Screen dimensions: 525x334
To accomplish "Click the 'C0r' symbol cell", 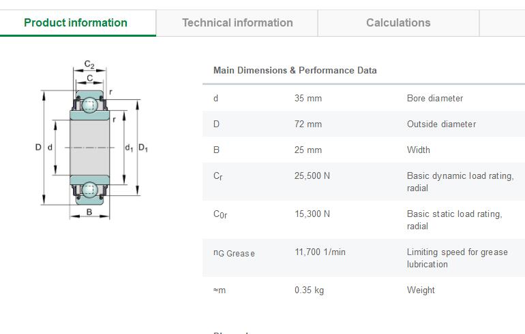I will click(220, 214).
